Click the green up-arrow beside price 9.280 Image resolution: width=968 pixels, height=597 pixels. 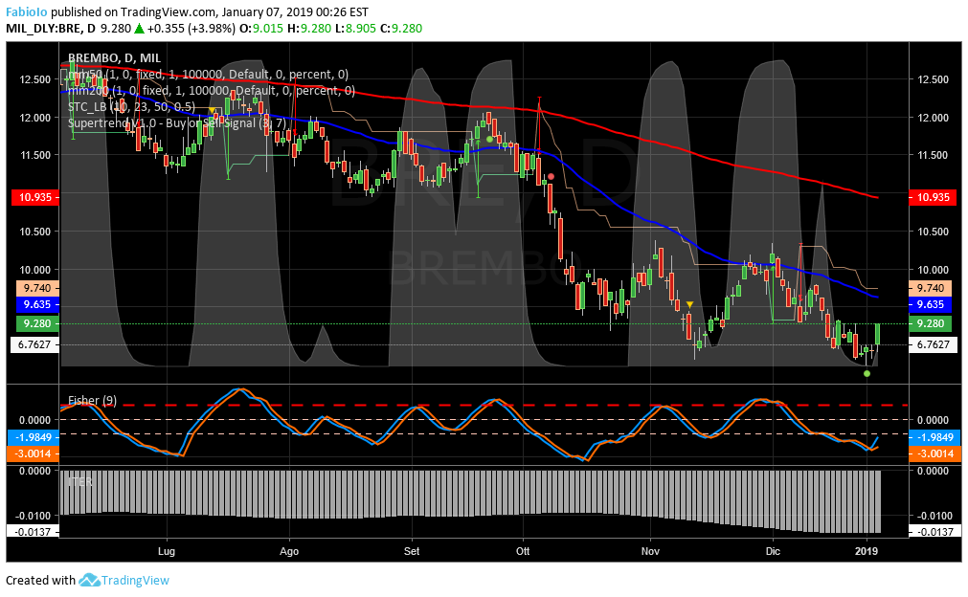tap(140, 29)
